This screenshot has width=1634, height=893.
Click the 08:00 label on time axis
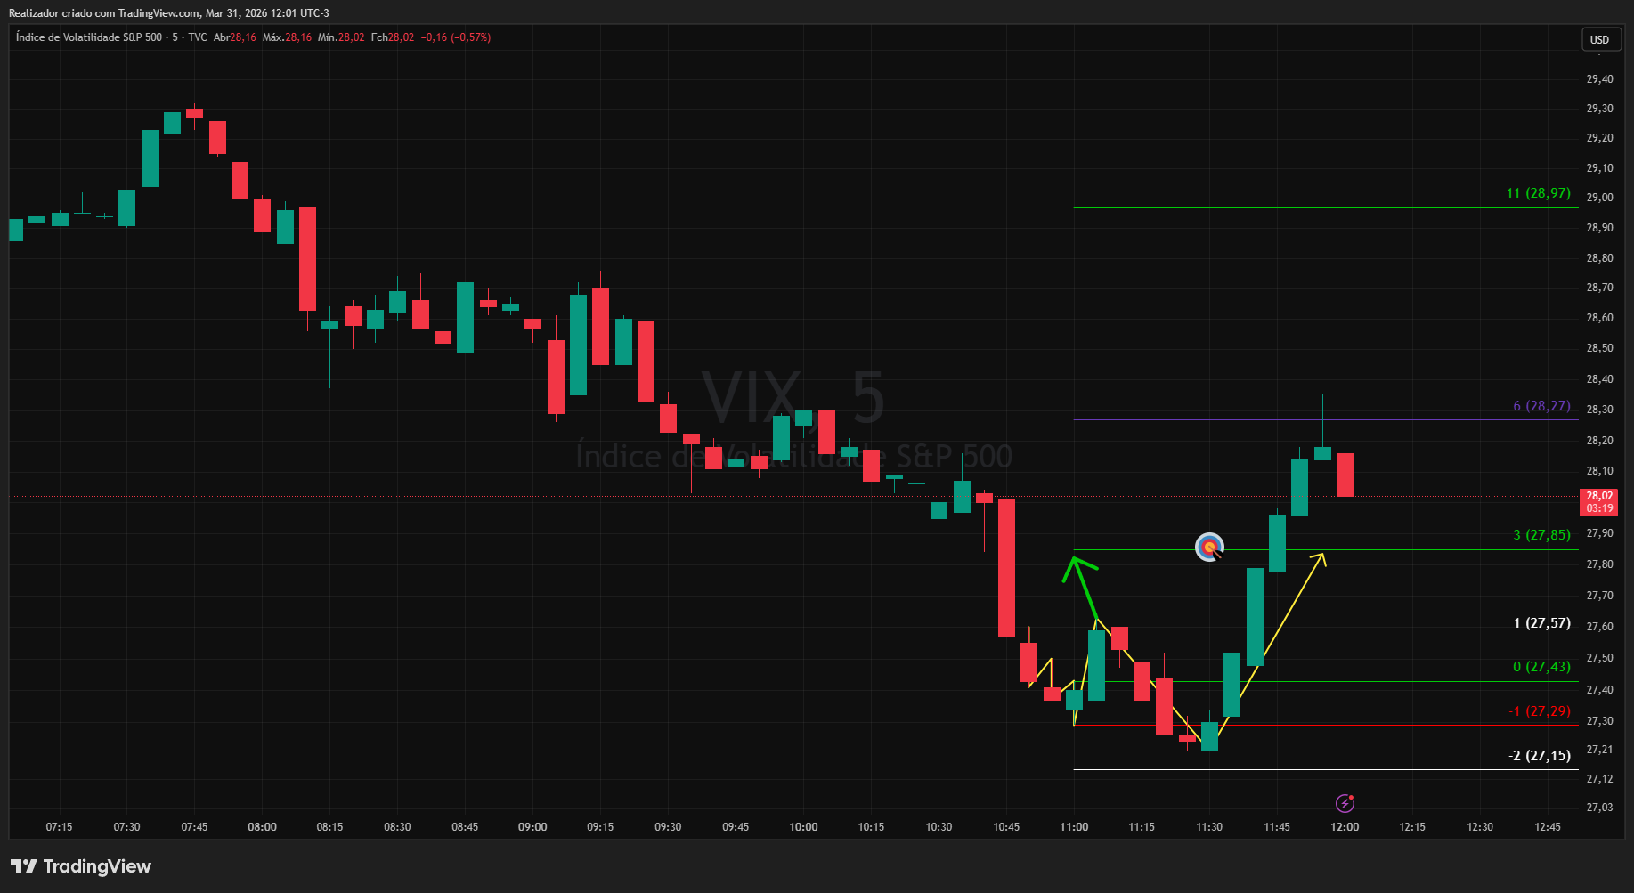click(x=262, y=827)
